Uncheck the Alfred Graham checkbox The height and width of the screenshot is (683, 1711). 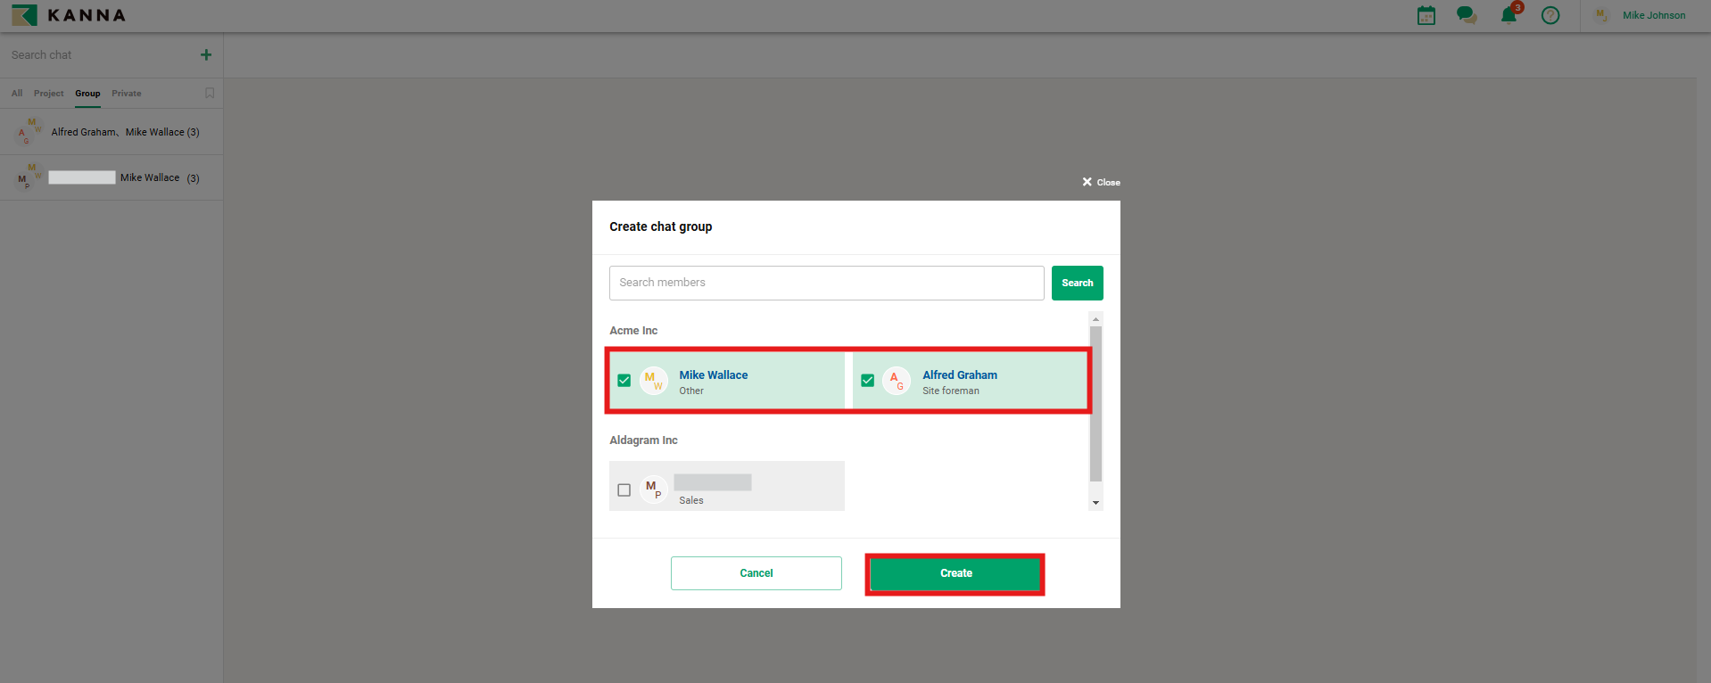point(867,381)
